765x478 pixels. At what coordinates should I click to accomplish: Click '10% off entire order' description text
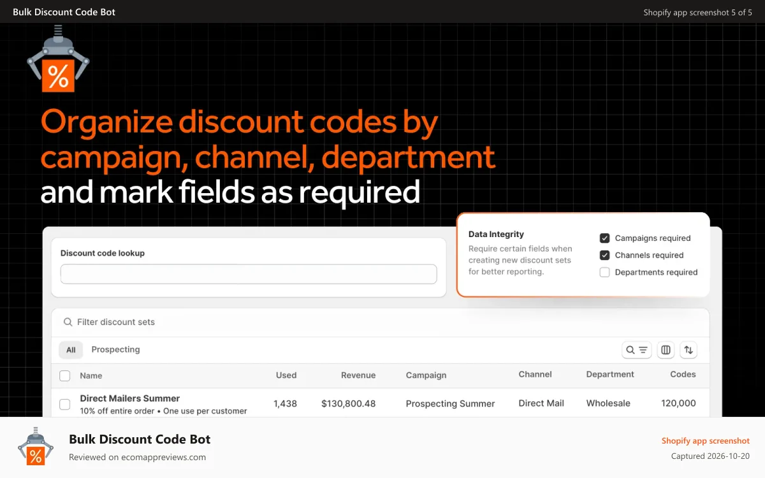click(117, 411)
